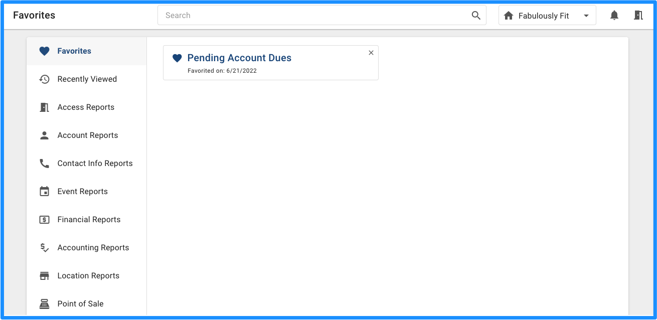The height and width of the screenshot is (320, 657).
Task: Open the Pending Account Dues report link
Action: (239, 58)
